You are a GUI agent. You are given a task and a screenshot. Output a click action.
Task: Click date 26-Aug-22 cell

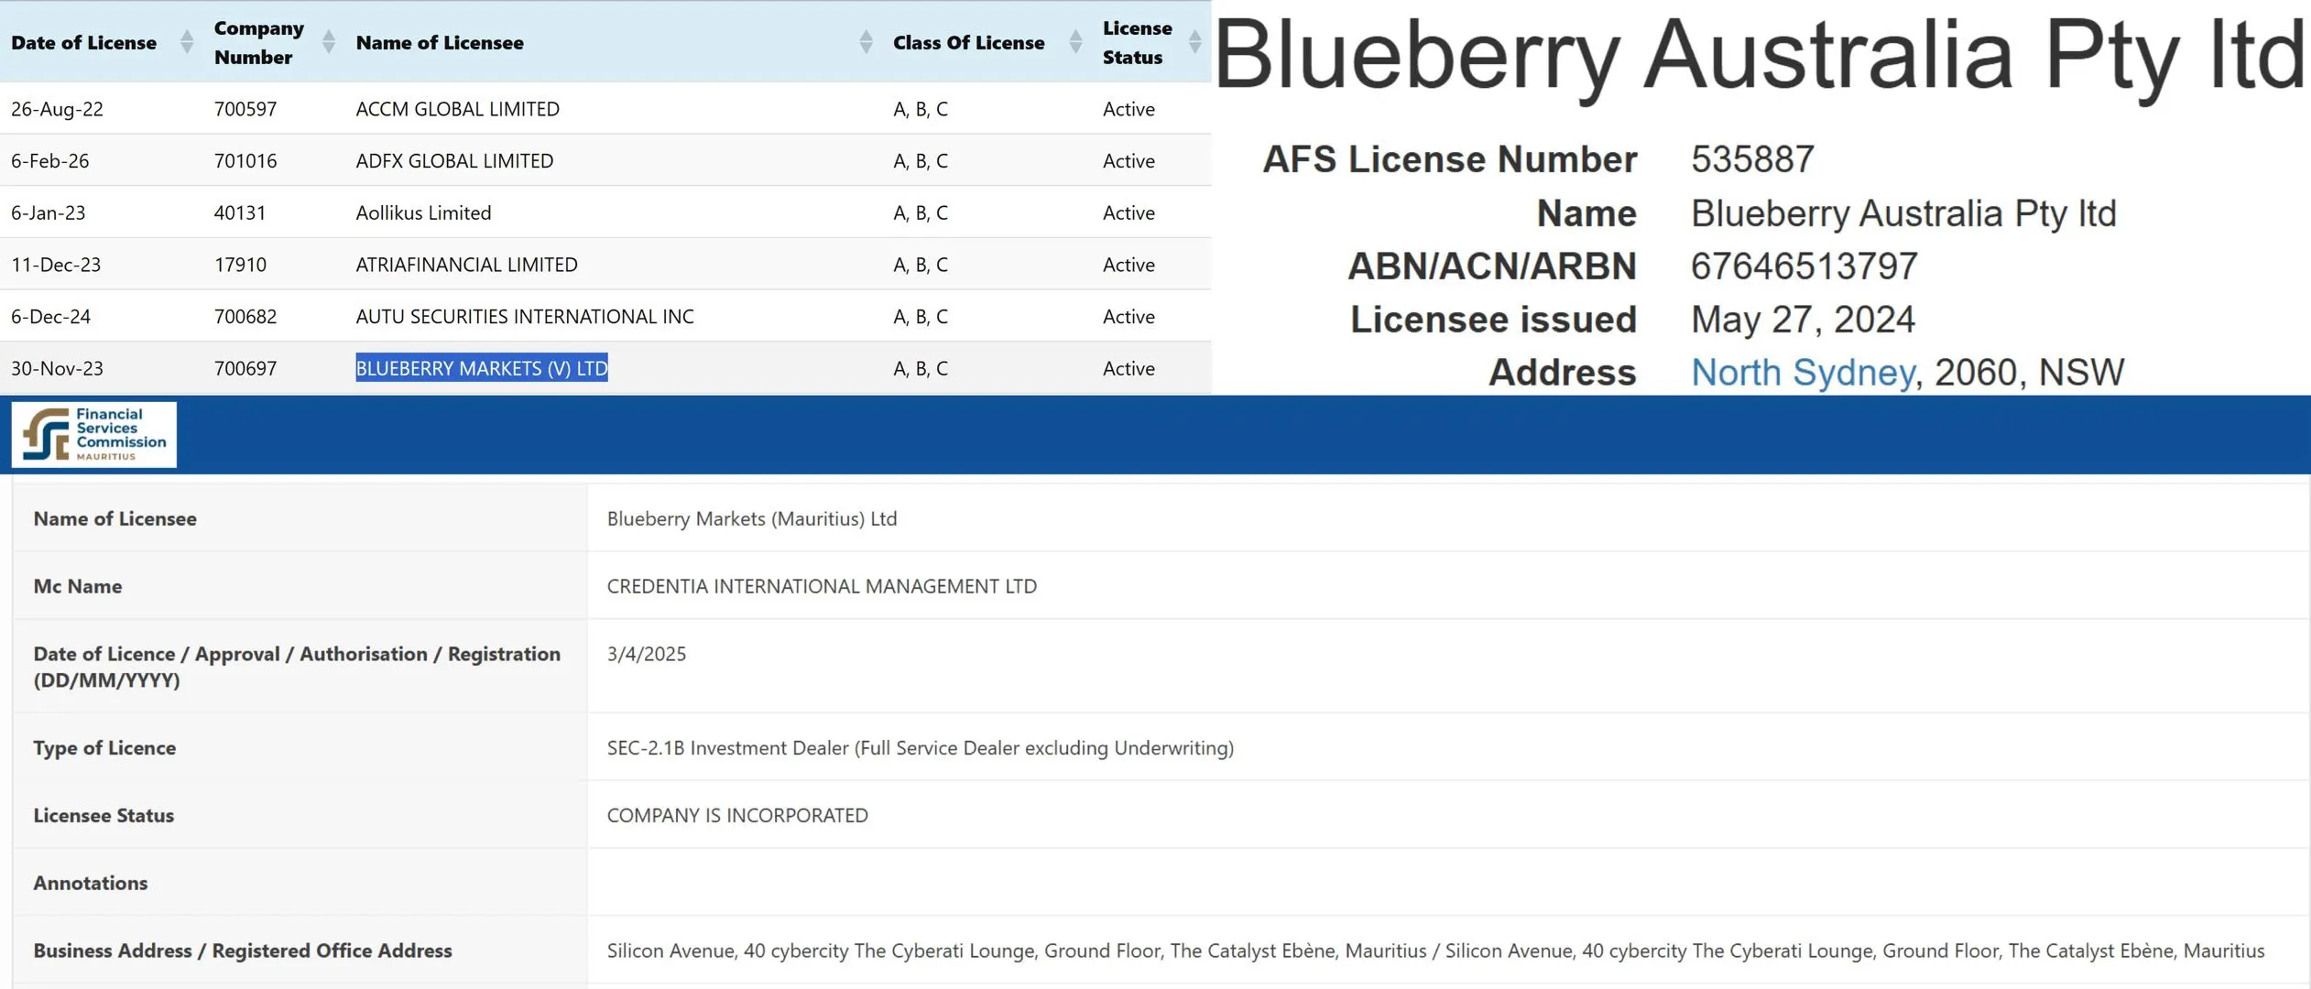(x=57, y=109)
